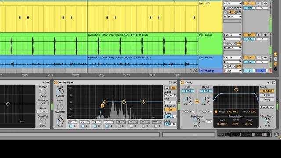Click save preset icon of left device
This screenshot has height=158, width=281.
48,83
